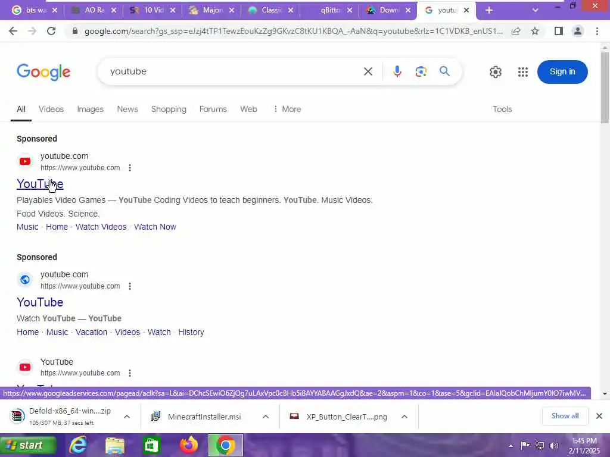
Task: Reload the current page
Action: [x=51, y=31]
